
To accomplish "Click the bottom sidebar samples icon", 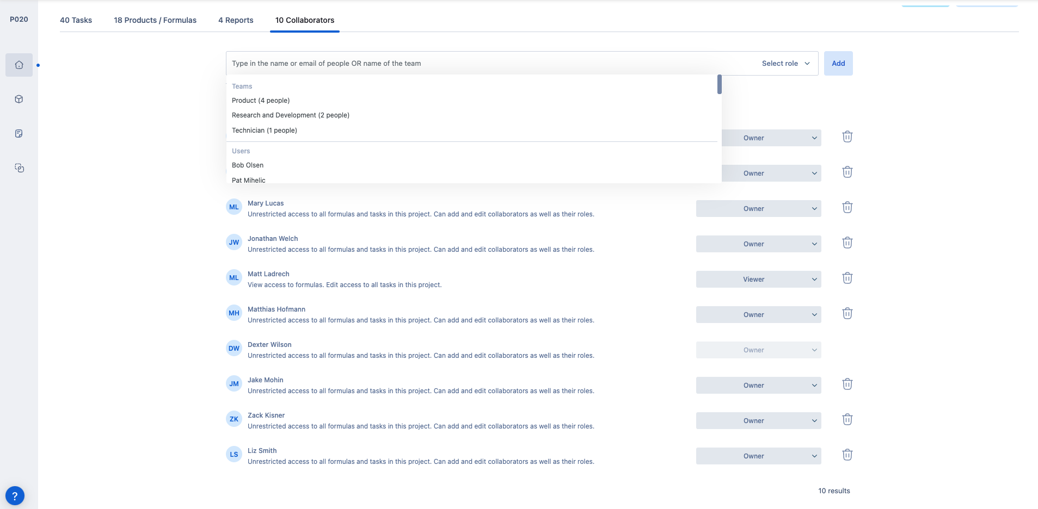I will (x=19, y=168).
